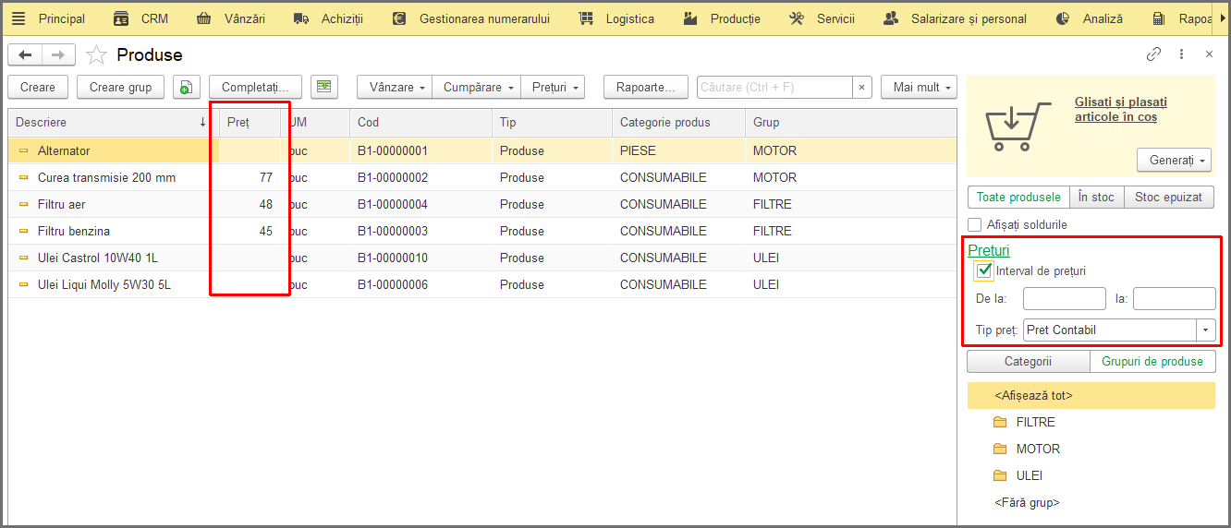Open the Principal menu section
This screenshot has height=528, width=1231.
pos(62,18)
